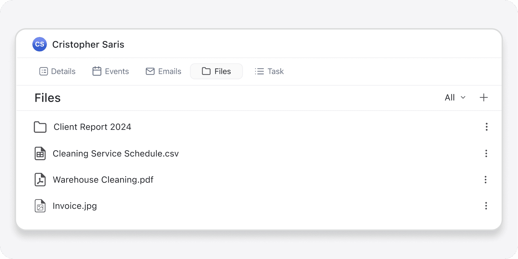Click the Client Report 2024 folder icon

click(x=40, y=127)
